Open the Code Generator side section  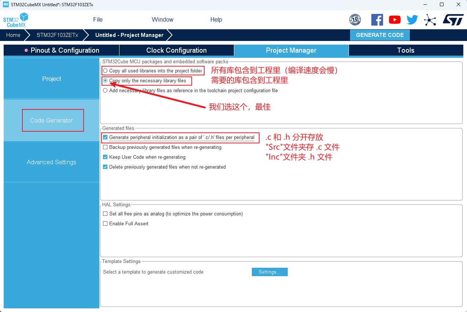point(51,120)
